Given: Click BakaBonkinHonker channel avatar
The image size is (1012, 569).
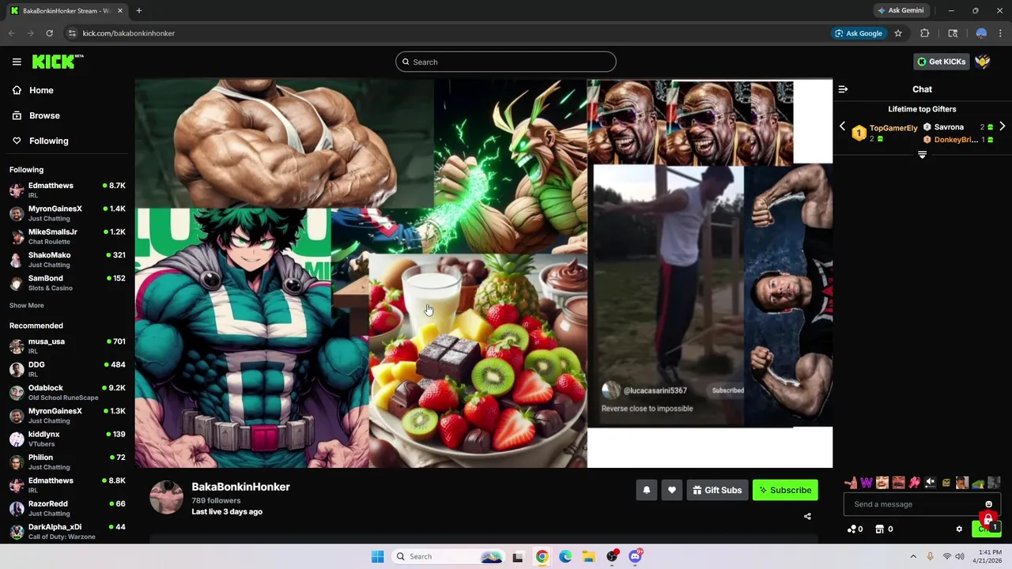Looking at the screenshot, I should click(166, 497).
